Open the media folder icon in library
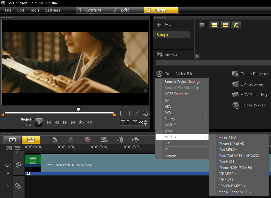The height and width of the screenshot is (198, 271). (x=202, y=25)
